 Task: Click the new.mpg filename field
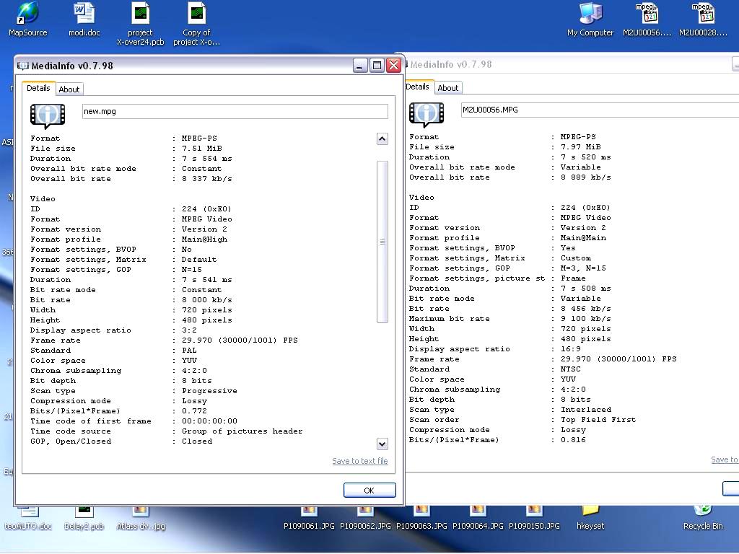(x=235, y=112)
